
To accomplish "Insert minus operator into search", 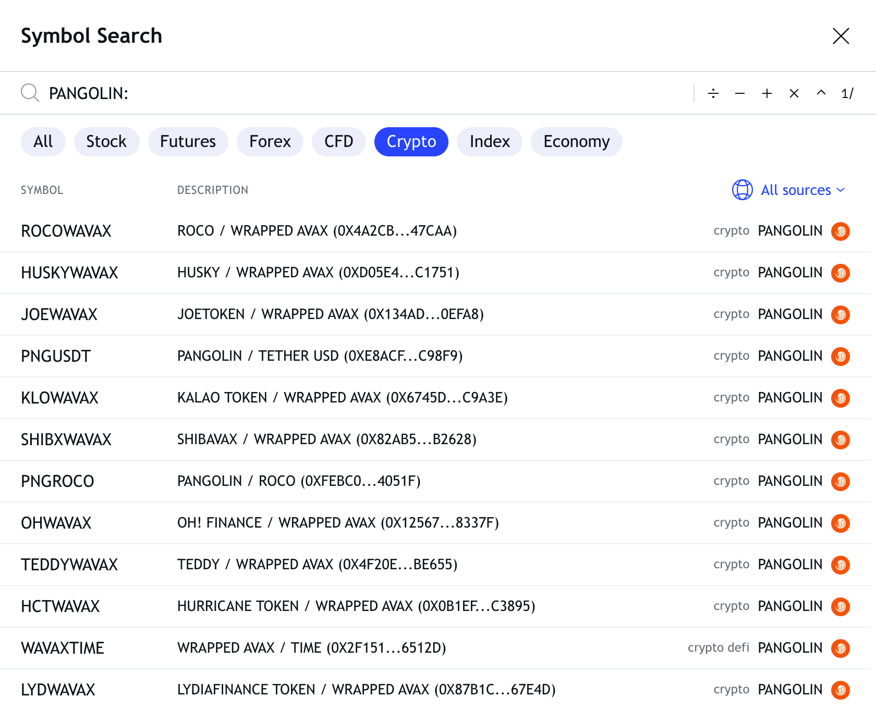I will tap(739, 93).
